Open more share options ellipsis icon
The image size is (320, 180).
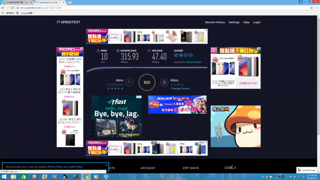[190, 55]
